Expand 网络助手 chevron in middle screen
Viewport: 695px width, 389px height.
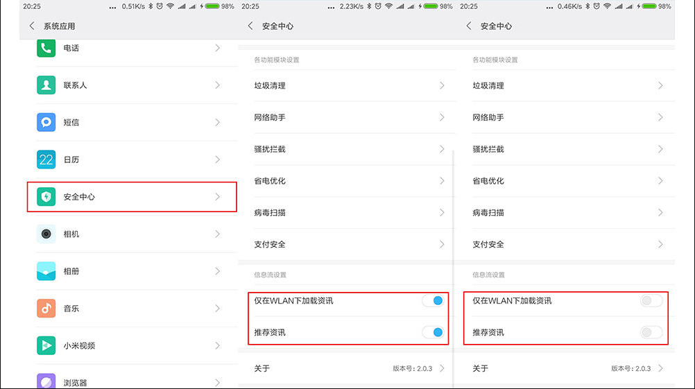point(442,117)
